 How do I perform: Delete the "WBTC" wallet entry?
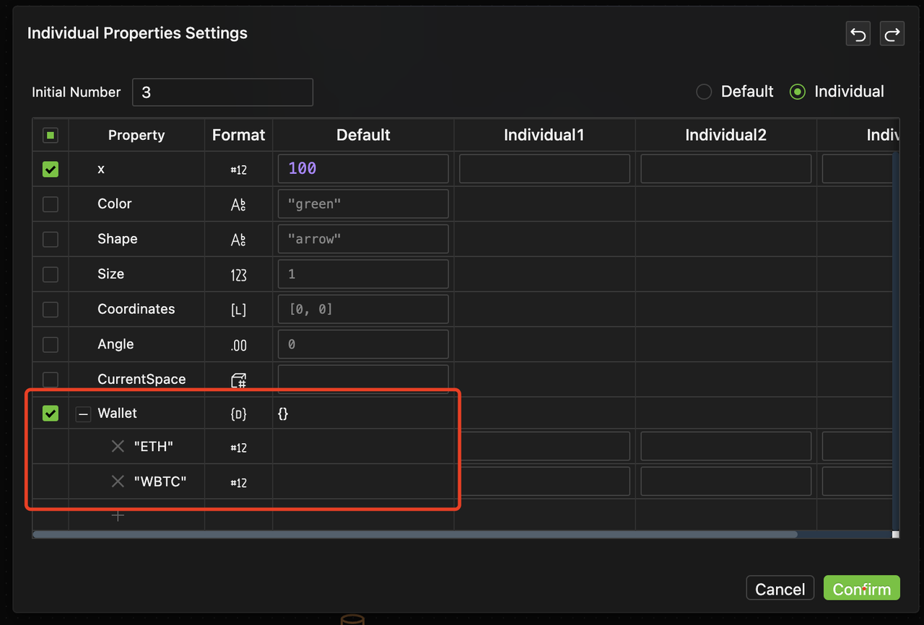[118, 481]
